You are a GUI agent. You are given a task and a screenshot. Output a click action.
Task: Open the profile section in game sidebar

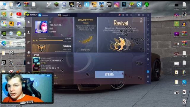click(29, 32)
